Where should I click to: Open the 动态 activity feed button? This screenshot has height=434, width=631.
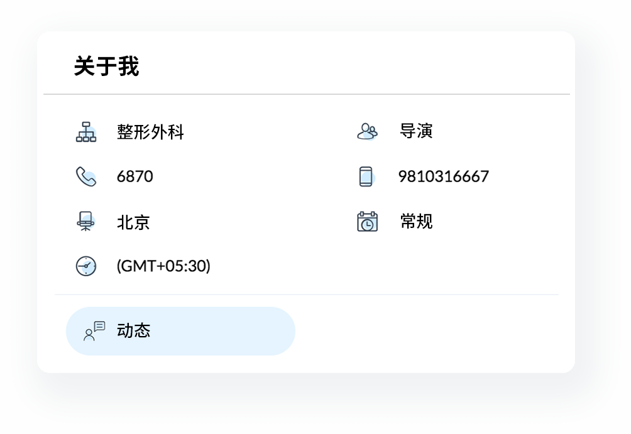click(180, 331)
